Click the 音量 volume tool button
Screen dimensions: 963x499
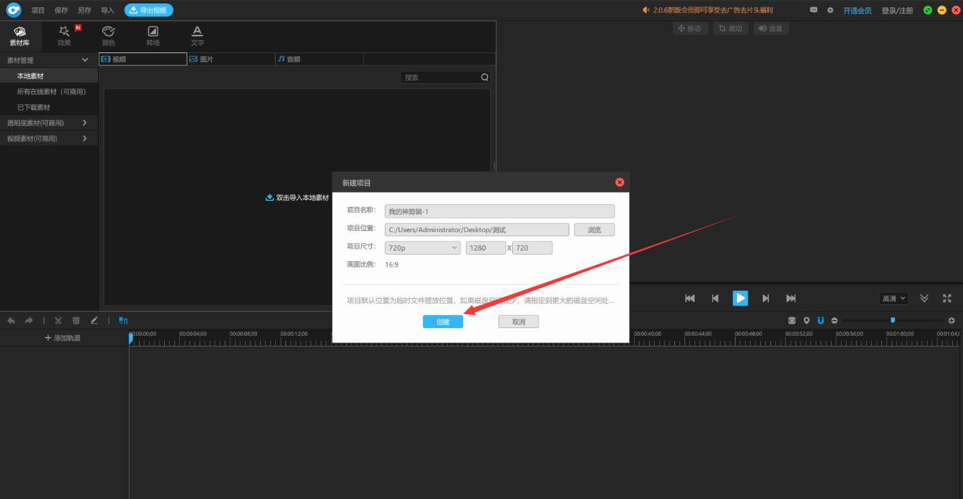point(771,29)
